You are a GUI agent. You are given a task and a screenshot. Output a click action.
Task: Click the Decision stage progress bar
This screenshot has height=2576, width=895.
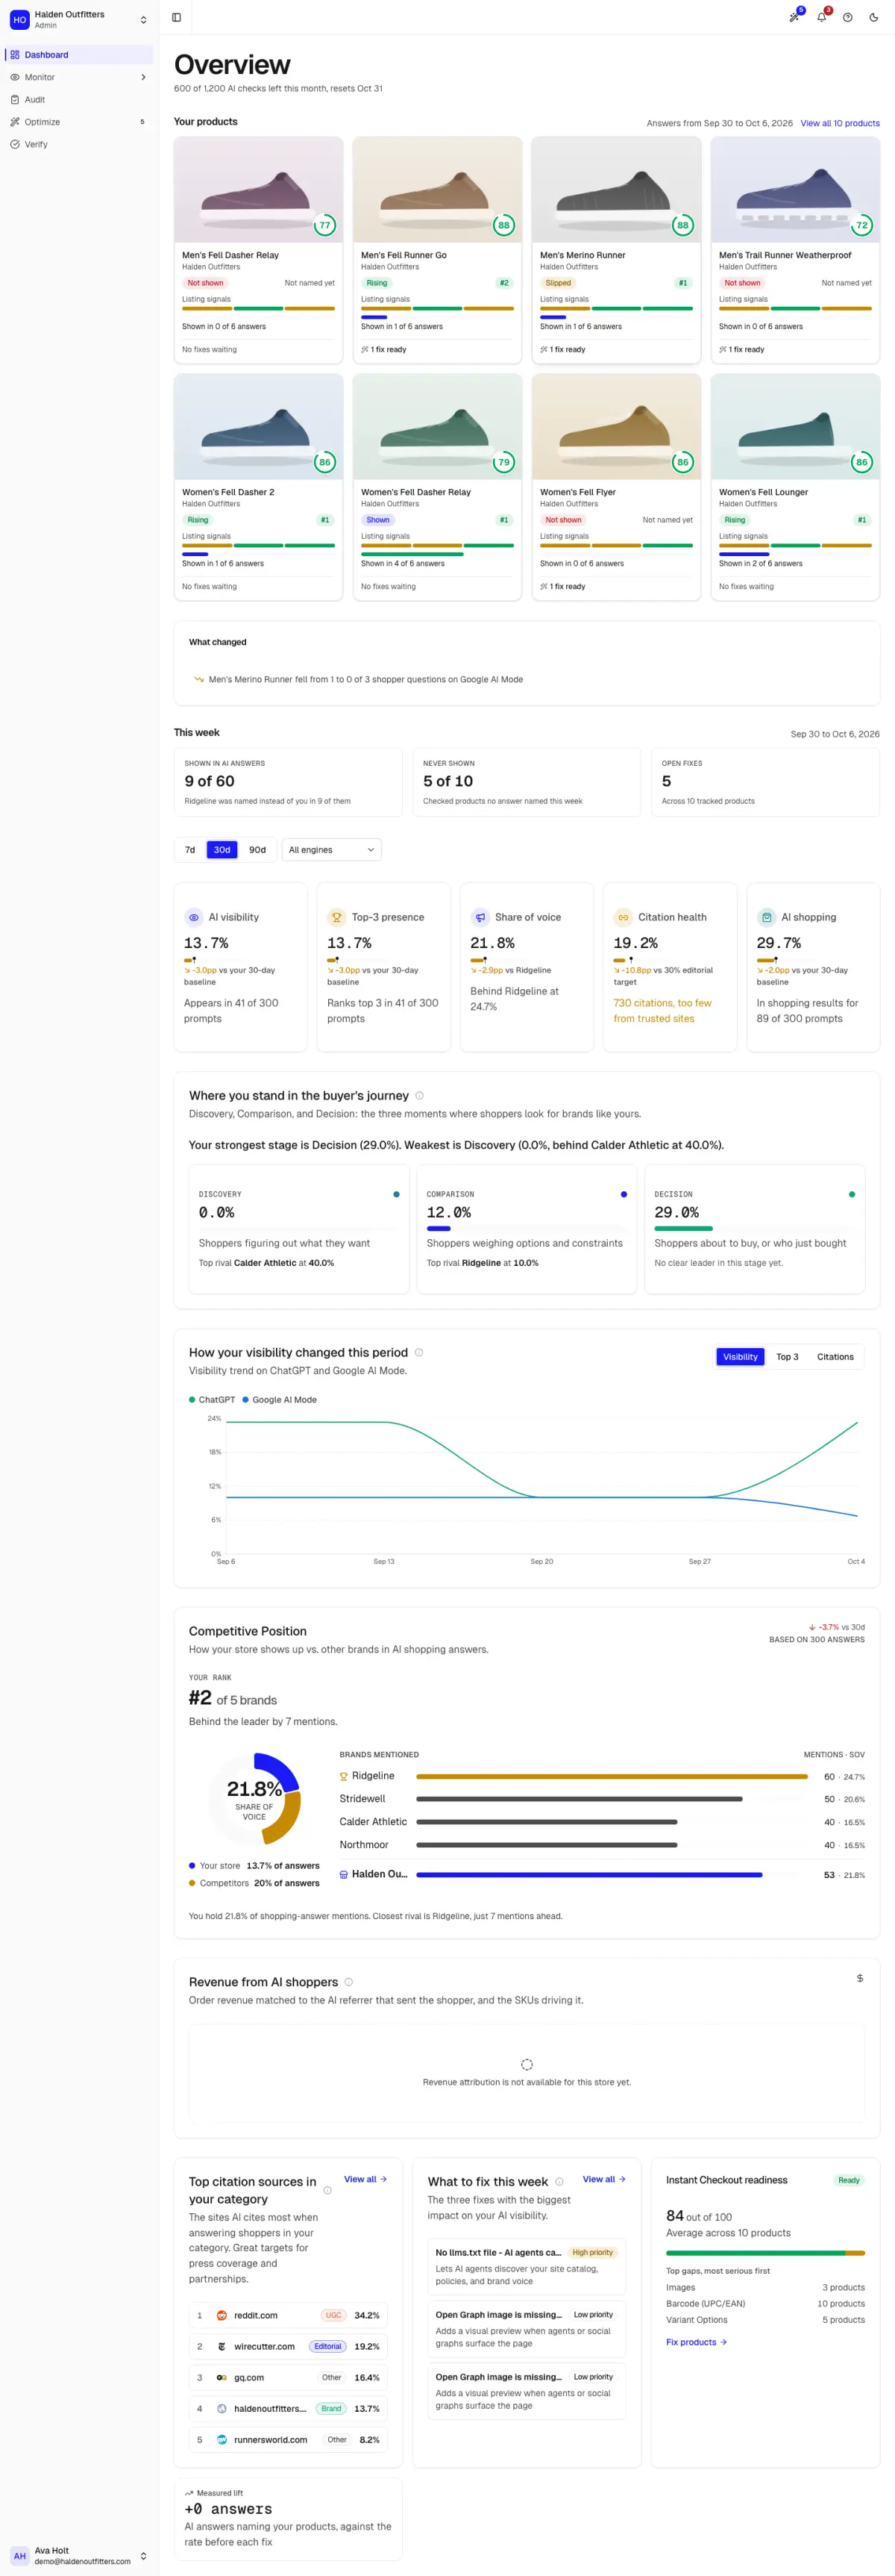click(754, 1228)
